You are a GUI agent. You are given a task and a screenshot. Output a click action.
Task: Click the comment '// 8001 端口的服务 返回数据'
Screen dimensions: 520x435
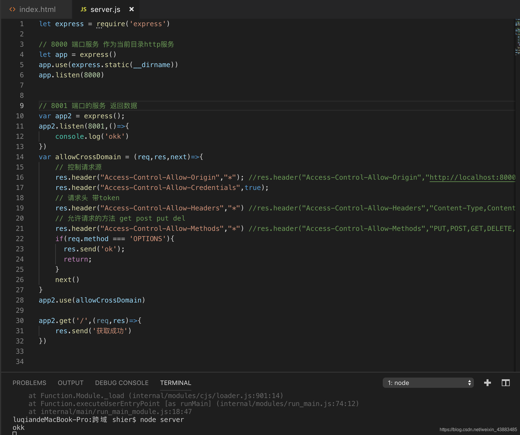88,106
